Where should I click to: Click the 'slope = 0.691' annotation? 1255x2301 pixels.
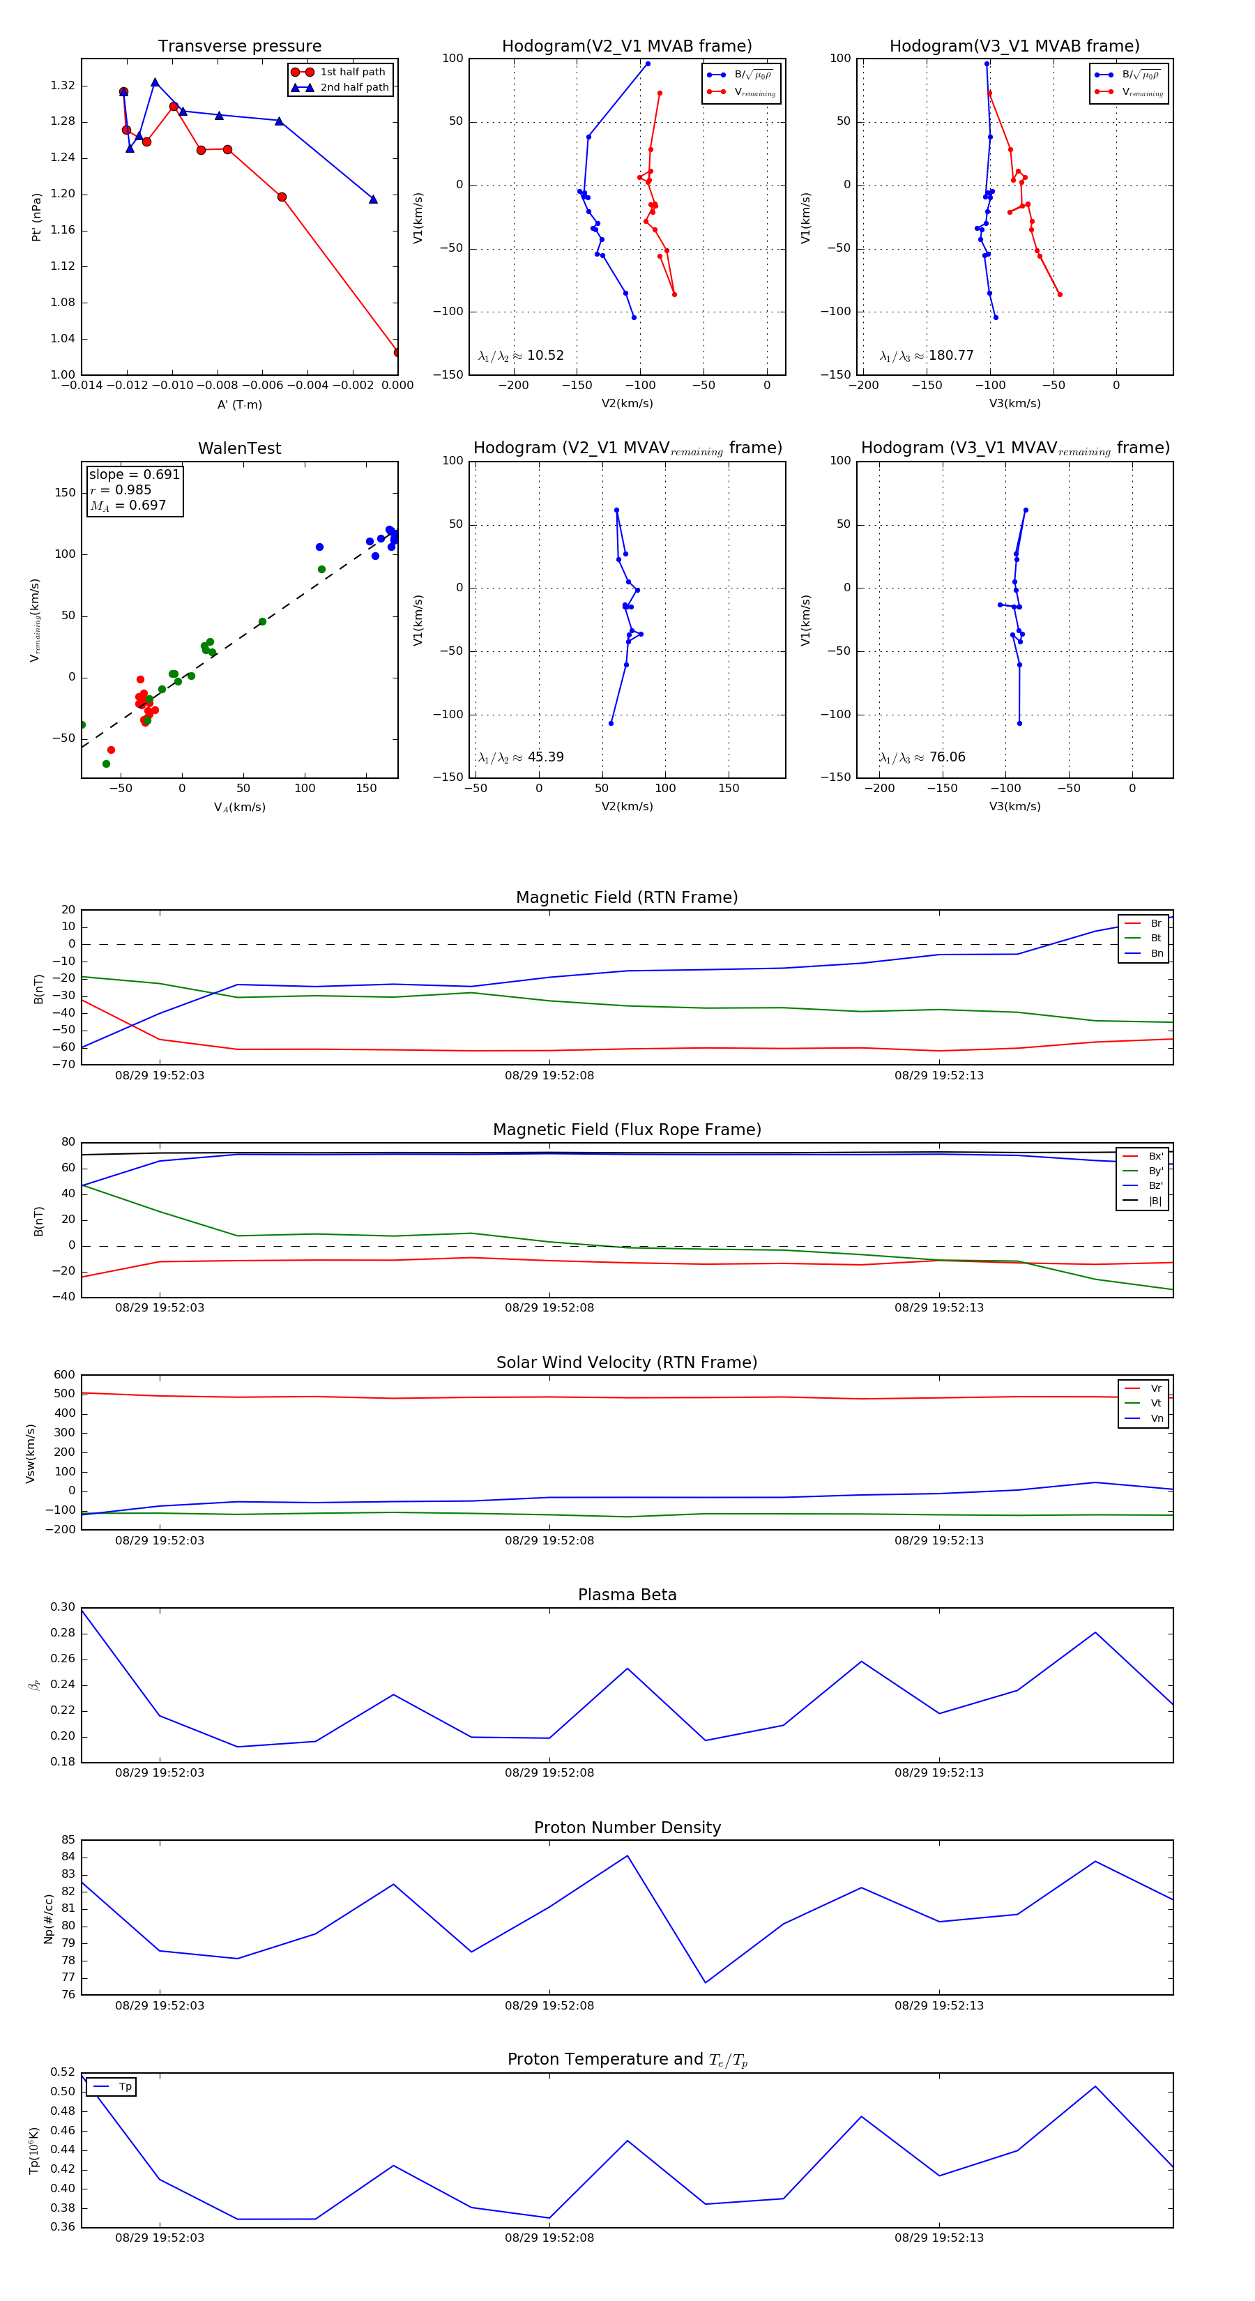134,474
